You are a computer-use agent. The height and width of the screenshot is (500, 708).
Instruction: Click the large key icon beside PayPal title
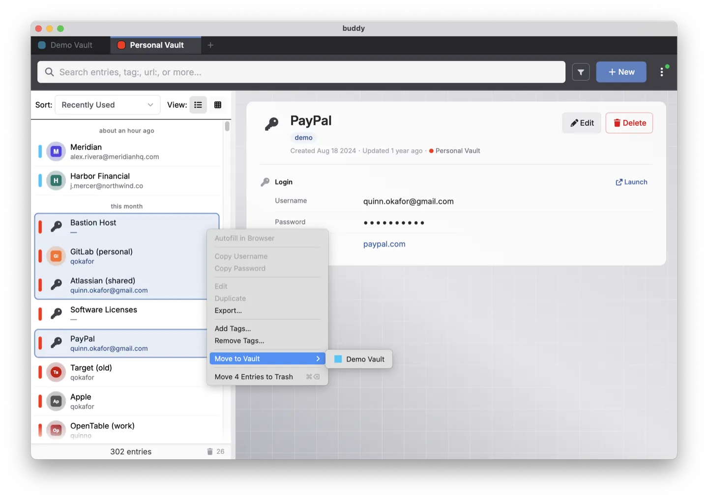pyautogui.click(x=271, y=124)
